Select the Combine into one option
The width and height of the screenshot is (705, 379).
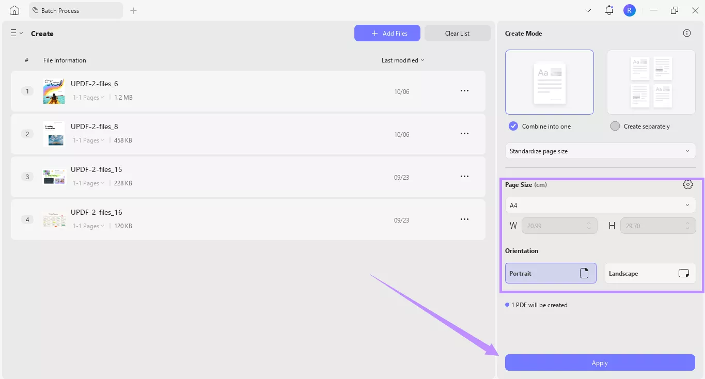point(513,126)
